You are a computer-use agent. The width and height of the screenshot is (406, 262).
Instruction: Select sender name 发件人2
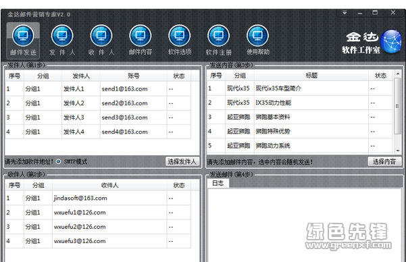[74, 103]
